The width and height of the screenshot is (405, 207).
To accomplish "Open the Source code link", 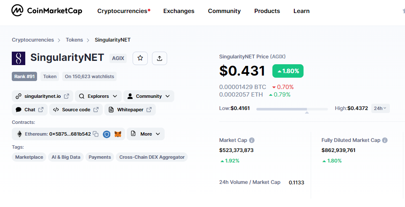I will point(76,110).
